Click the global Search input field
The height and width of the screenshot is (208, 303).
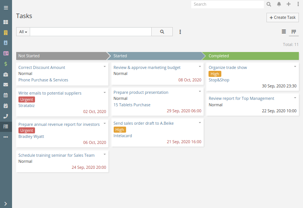227,4
